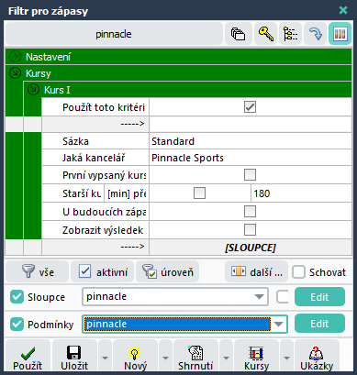The width and height of the screenshot is (357, 375).
Task: Click the stacked folders icon in top toolbar
Action: pyautogui.click(x=238, y=34)
